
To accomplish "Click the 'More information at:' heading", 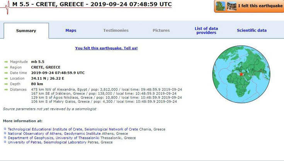I will (x=23, y=121).
